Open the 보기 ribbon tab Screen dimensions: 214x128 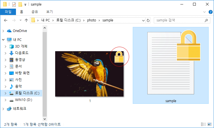(49, 12)
